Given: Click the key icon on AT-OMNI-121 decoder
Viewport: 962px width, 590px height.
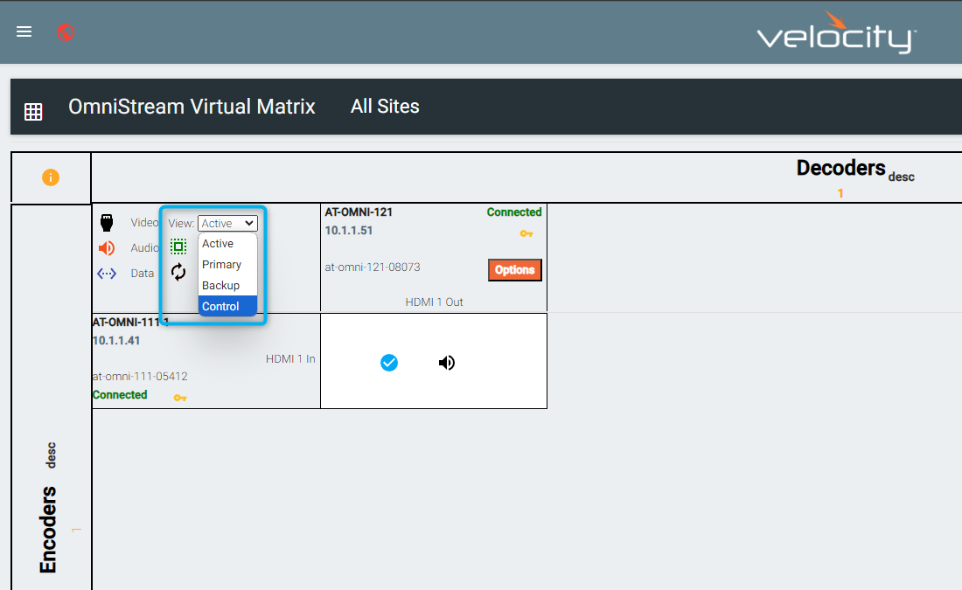Looking at the screenshot, I should [526, 233].
